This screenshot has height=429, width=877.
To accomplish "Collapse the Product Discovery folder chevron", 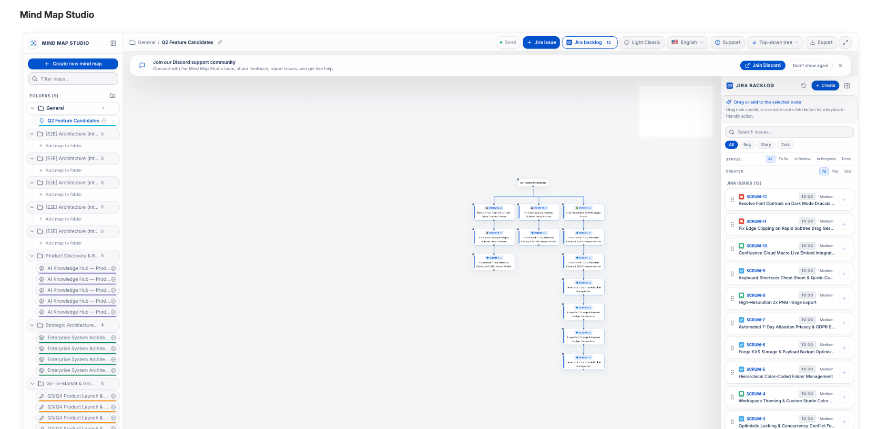I will pyautogui.click(x=32, y=256).
